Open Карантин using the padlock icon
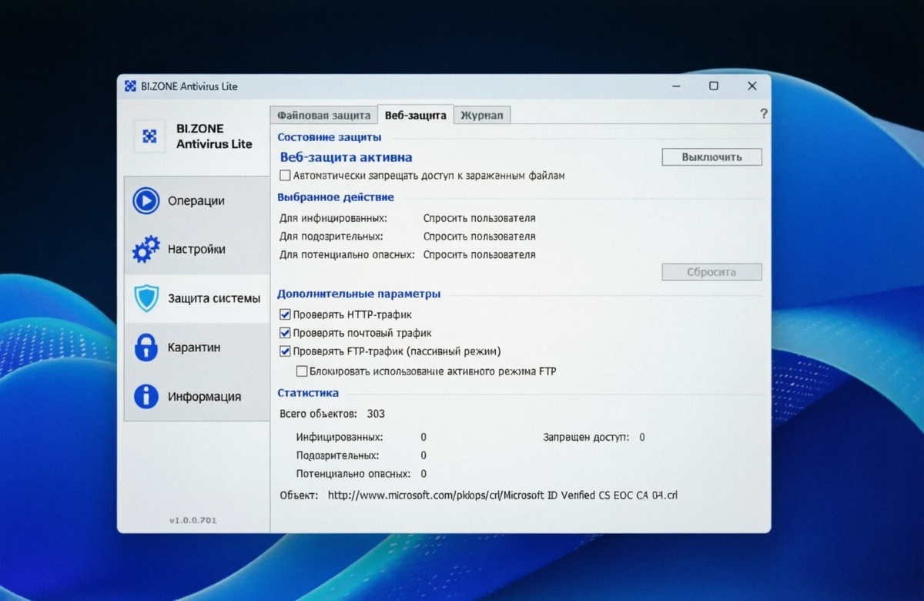 pyautogui.click(x=146, y=348)
